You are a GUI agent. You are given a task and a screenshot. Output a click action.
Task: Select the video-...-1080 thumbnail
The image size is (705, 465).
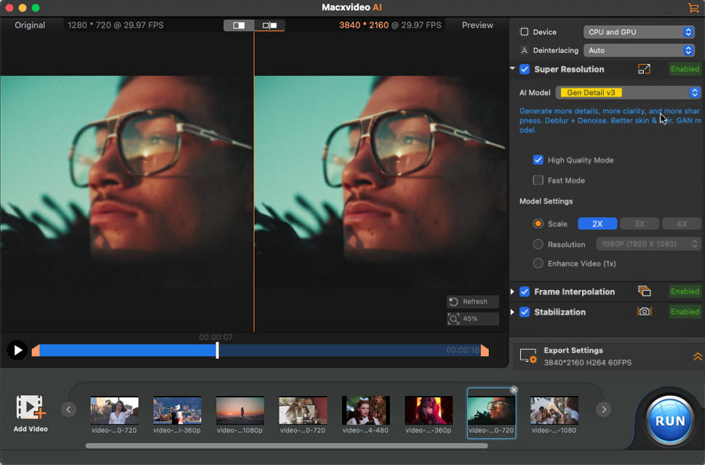click(554, 411)
